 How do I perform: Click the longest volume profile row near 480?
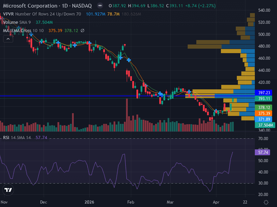pos(221,47)
